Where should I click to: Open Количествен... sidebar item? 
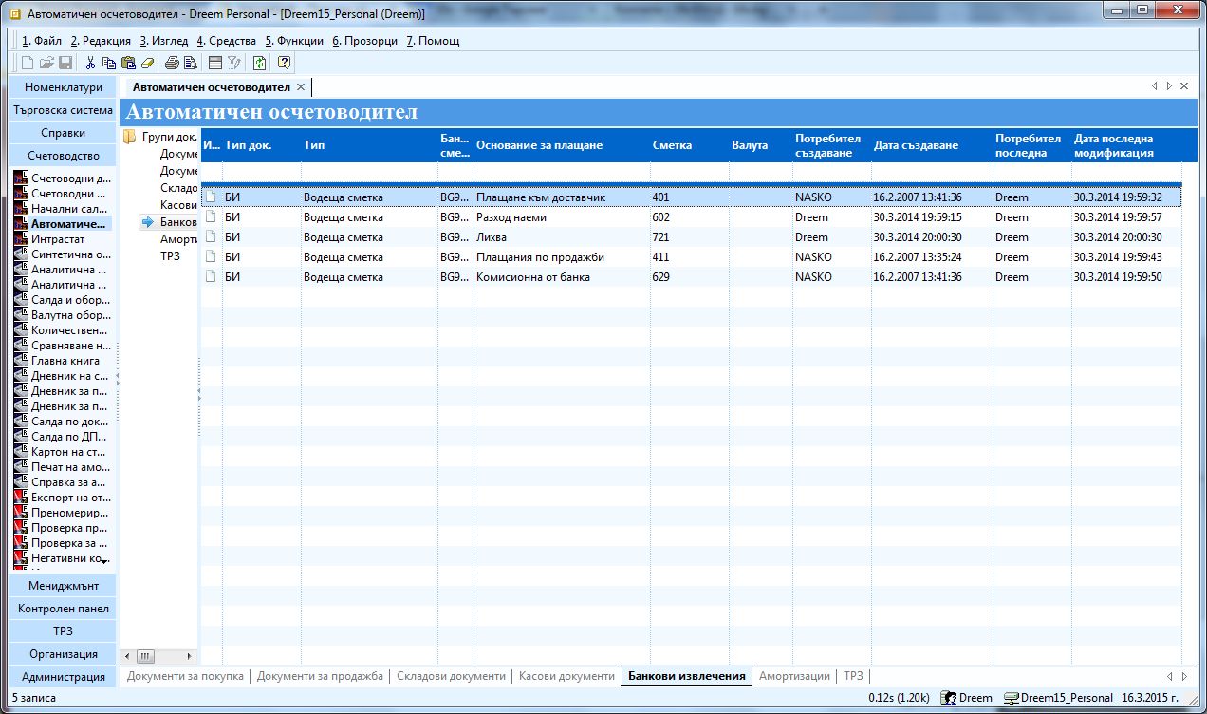click(x=63, y=329)
